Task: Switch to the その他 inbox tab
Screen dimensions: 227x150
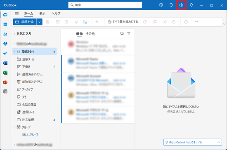Action: (x=90, y=34)
